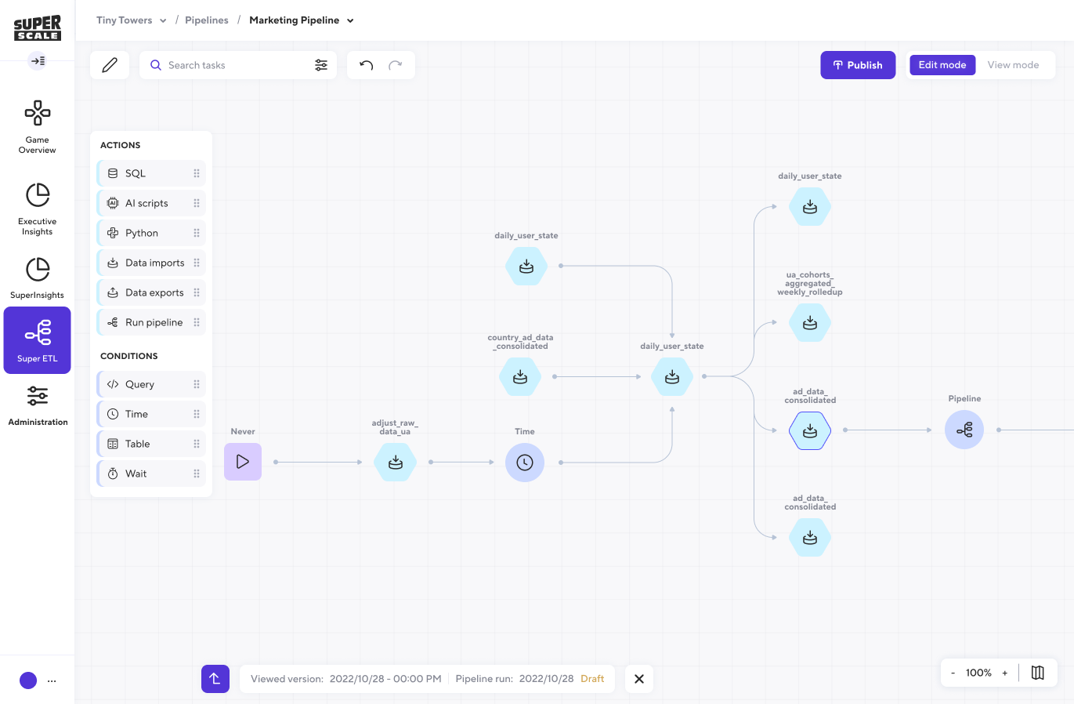Image resolution: width=1074 pixels, height=704 pixels.
Task: Publish the pipeline
Action: pos(858,65)
